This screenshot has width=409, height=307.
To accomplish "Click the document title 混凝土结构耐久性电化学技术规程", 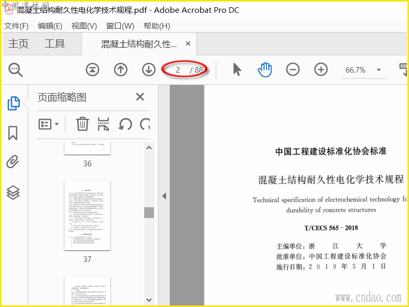I will 331,180.
